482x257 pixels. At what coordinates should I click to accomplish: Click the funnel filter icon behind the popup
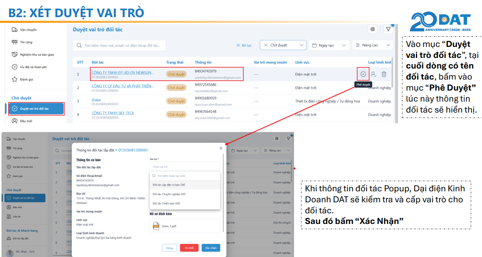pyautogui.click(x=288, y=139)
